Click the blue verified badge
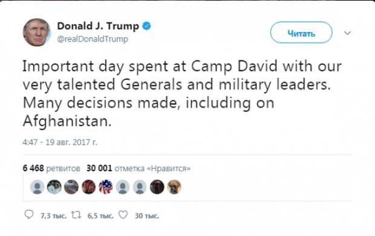 click(146, 26)
